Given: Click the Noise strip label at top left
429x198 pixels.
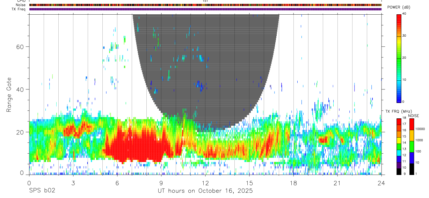Looking at the screenshot, I should pyautogui.click(x=21, y=5).
